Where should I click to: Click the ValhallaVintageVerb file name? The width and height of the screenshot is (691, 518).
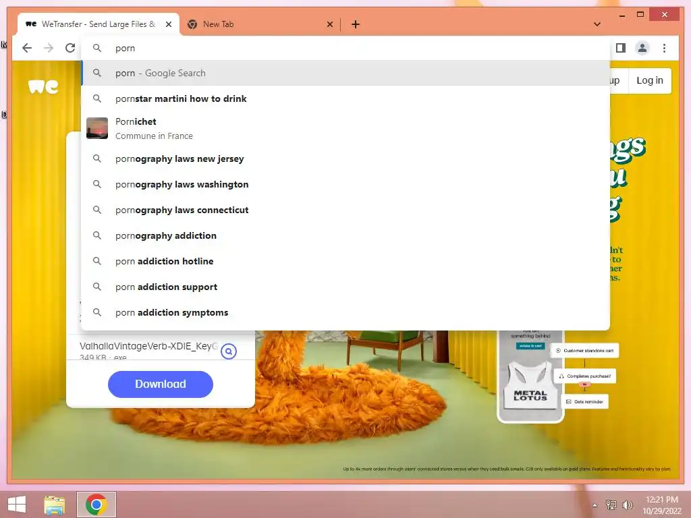148,346
